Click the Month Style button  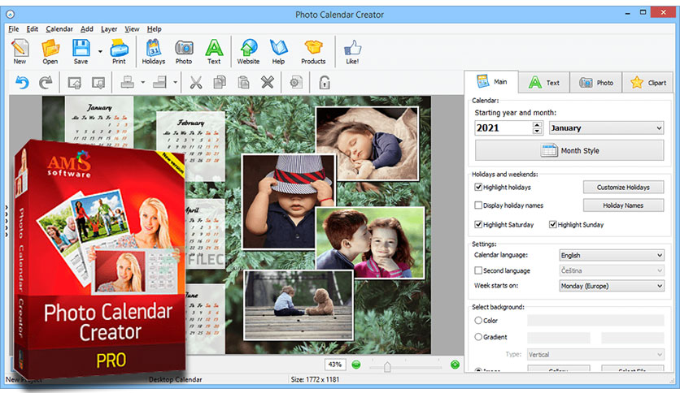569,150
